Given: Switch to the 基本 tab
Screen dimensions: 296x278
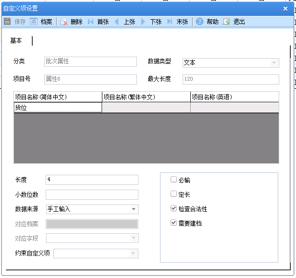Looking at the screenshot, I should pyautogui.click(x=16, y=41).
